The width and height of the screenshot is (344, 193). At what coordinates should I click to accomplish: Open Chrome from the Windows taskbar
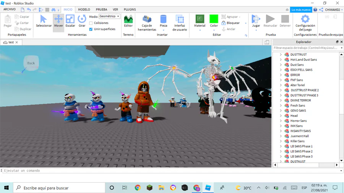138,188
